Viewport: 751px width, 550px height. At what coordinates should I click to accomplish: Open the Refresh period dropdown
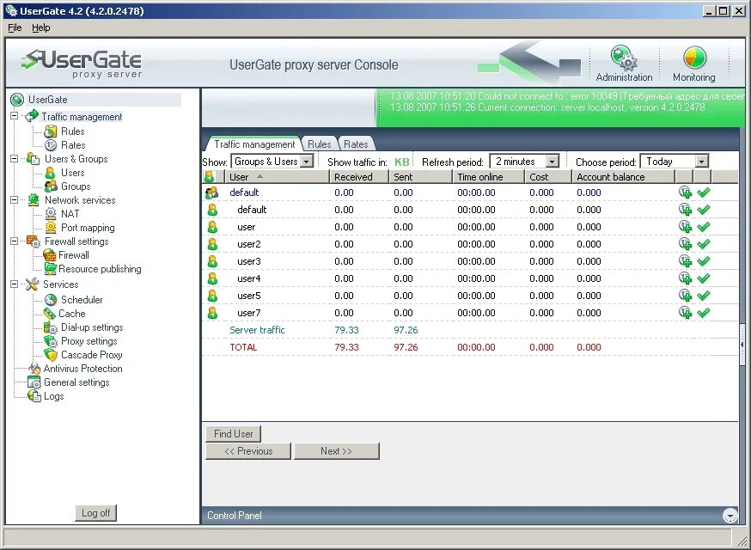553,162
